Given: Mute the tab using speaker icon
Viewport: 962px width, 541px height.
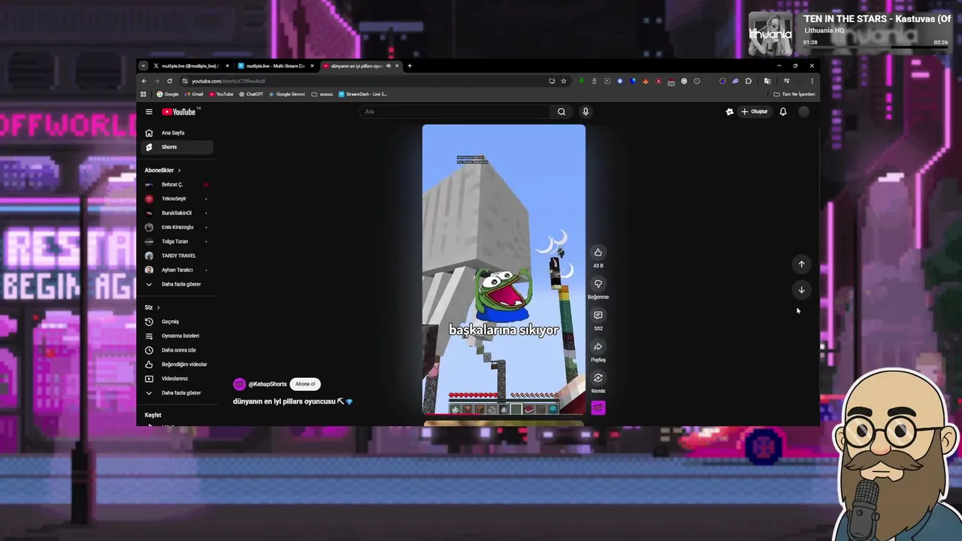Looking at the screenshot, I should (389, 66).
